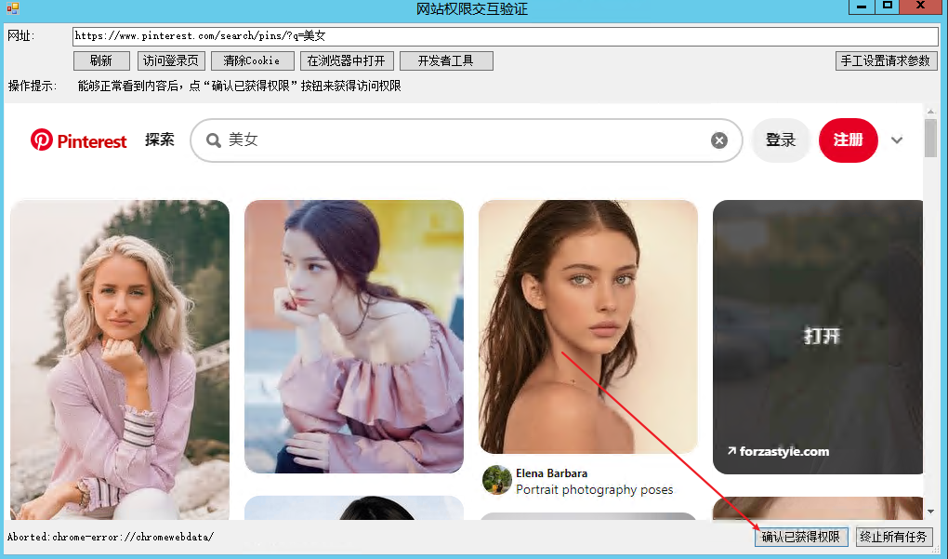Click the Pinterest search field with 美女

click(x=467, y=140)
